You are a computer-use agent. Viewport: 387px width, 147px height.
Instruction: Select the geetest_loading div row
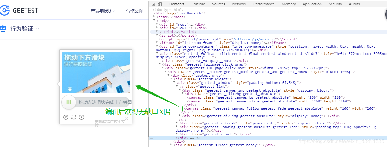(276, 129)
